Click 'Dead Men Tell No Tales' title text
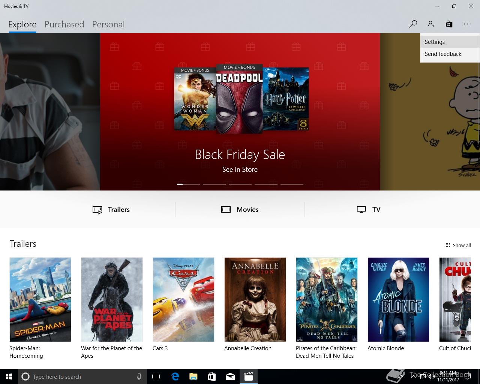 point(325,356)
